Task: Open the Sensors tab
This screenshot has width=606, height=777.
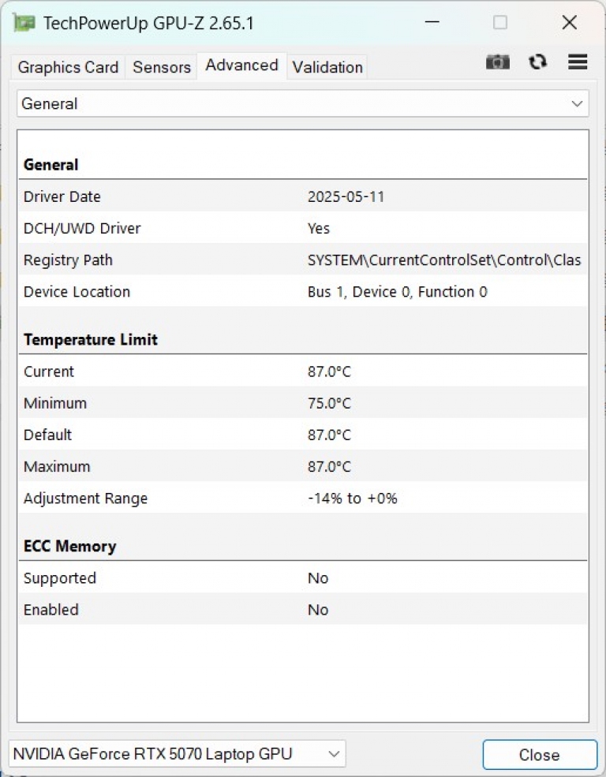Action: point(162,67)
